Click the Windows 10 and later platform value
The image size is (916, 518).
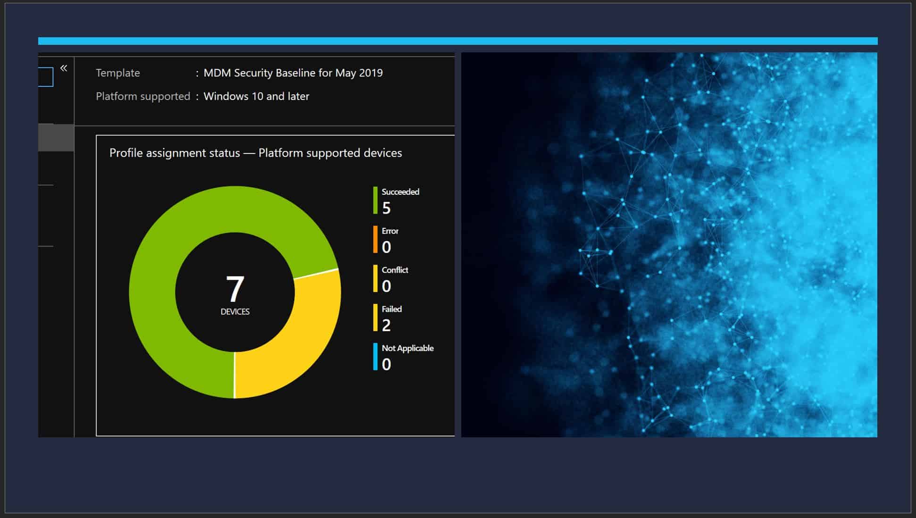256,96
